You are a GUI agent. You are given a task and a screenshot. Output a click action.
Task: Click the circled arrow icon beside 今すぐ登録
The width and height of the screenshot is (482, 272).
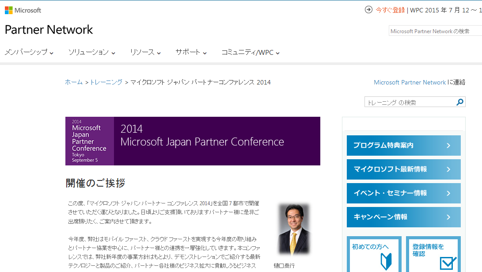click(x=368, y=10)
